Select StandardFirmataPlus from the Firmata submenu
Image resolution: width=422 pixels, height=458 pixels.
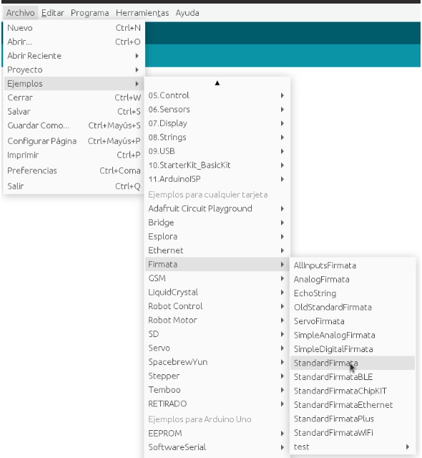click(x=353, y=419)
